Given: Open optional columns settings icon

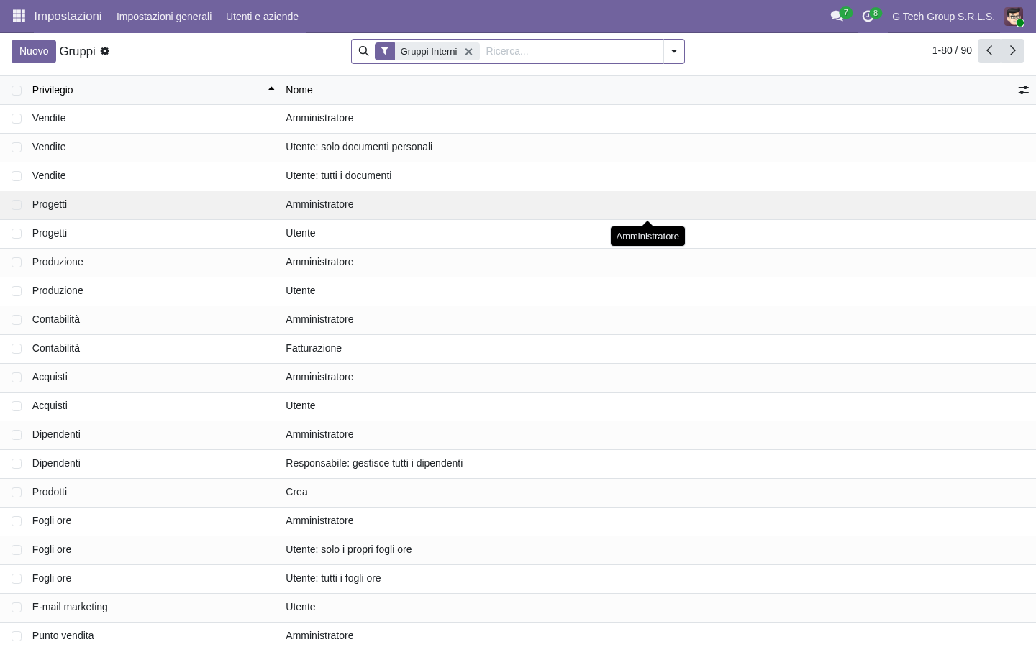Looking at the screenshot, I should (x=1023, y=90).
